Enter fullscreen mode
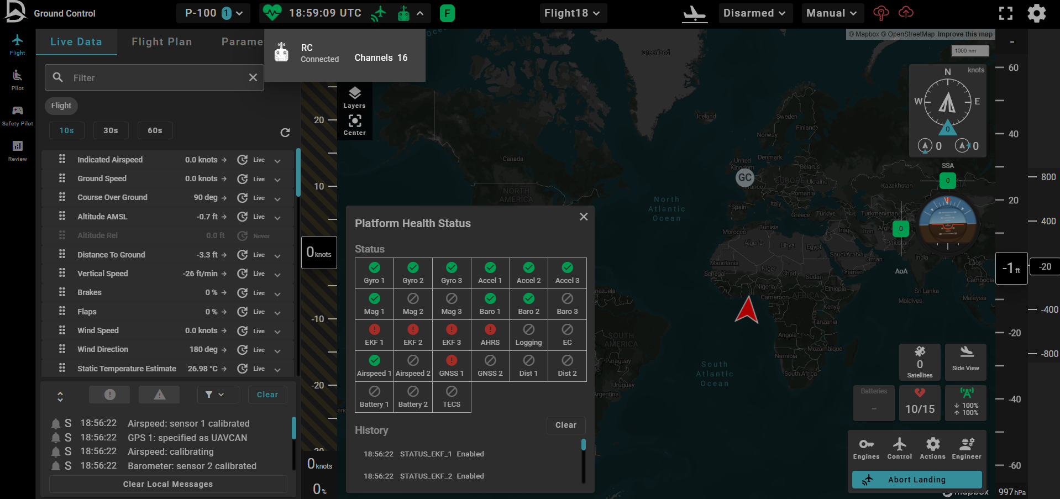This screenshot has width=1060, height=499. pyautogui.click(x=1006, y=13)
